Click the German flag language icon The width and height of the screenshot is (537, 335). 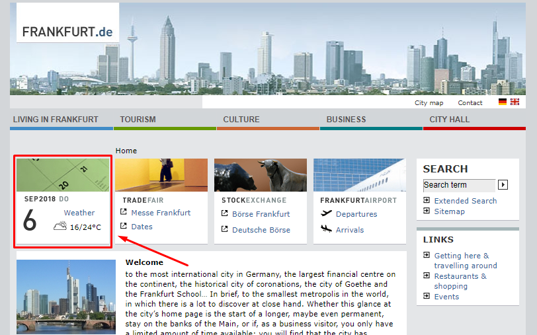pyautogui.click(x=503, y=102)
